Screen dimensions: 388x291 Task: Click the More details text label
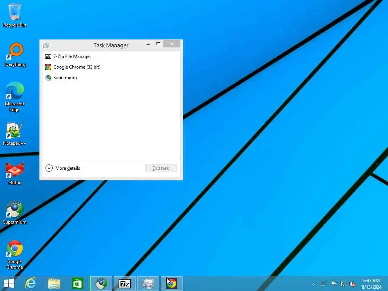click(x=67, y=168)
